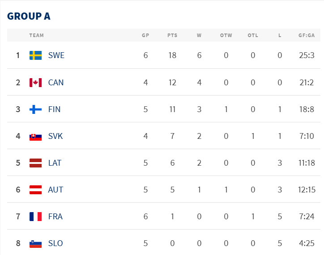
Task: Click the Latvia flag icon
Action: click(x=35, y=163)
